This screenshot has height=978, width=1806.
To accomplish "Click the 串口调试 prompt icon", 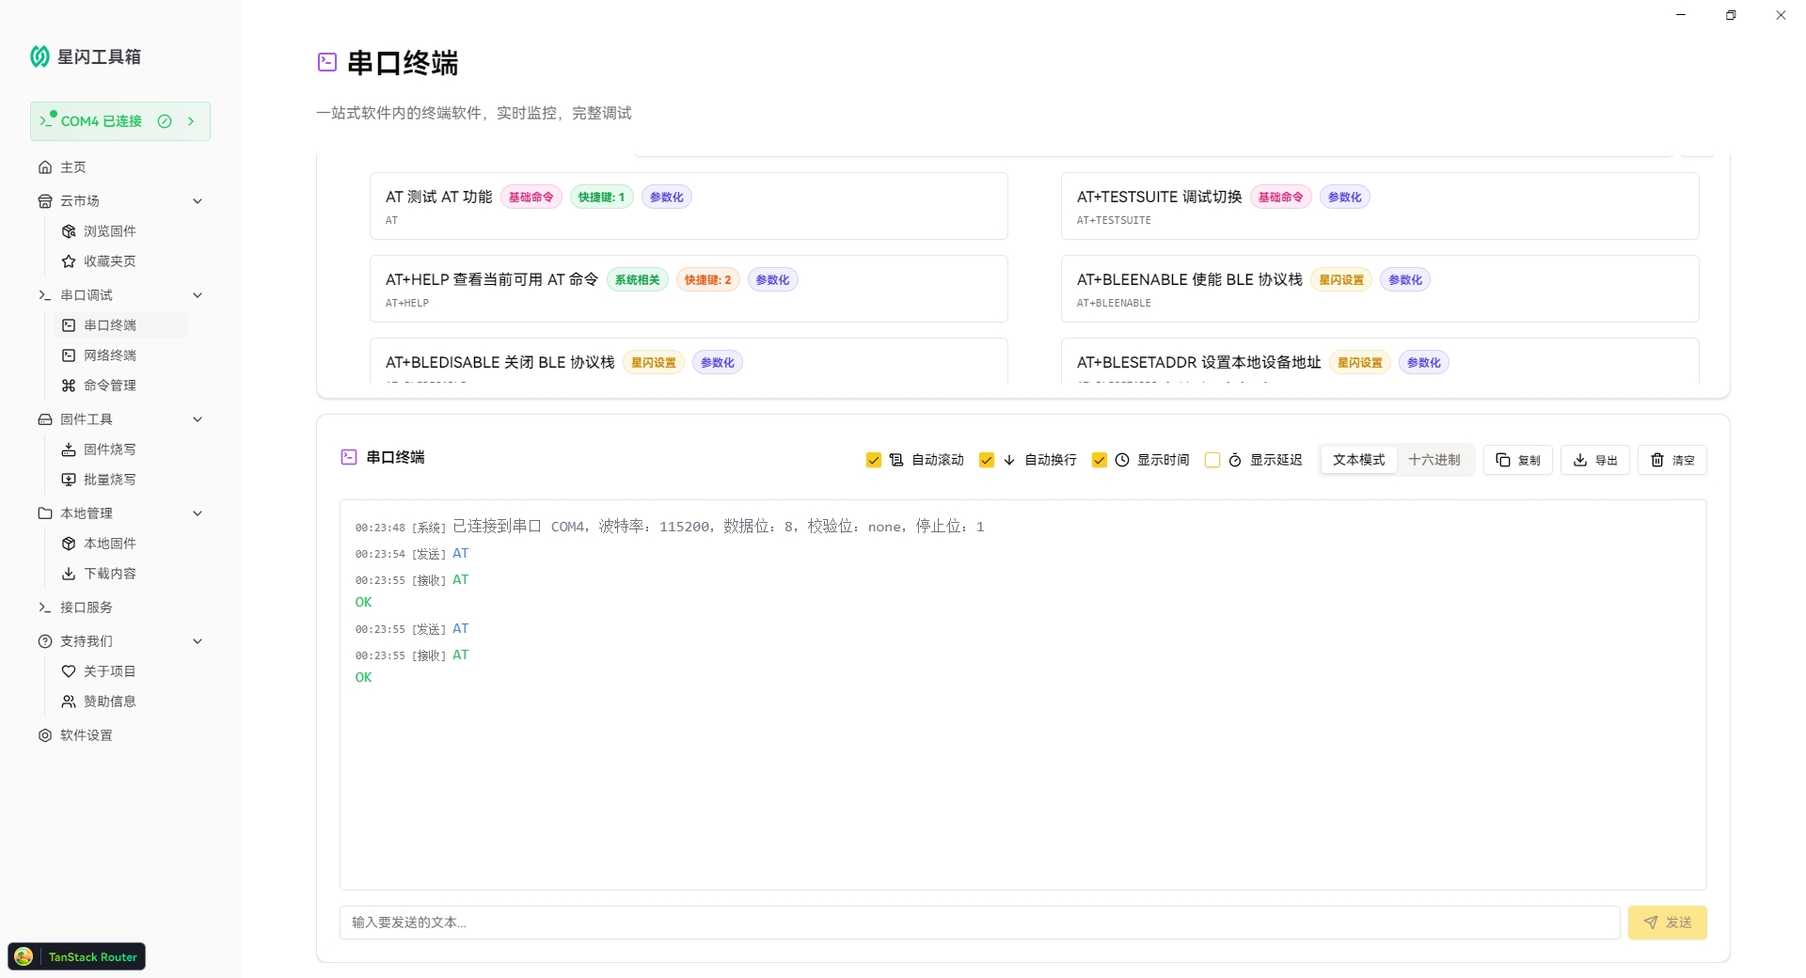I will click(45, 295).
